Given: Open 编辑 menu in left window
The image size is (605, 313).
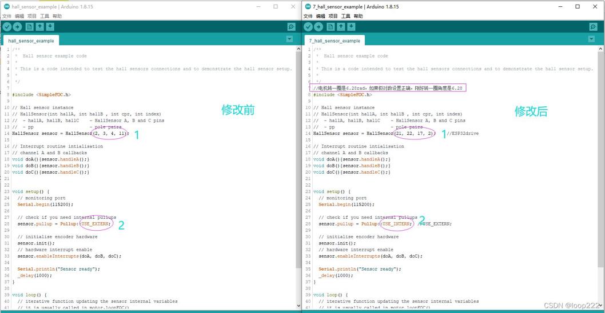Looking at the screenshot, I should (x=19, y=16).
